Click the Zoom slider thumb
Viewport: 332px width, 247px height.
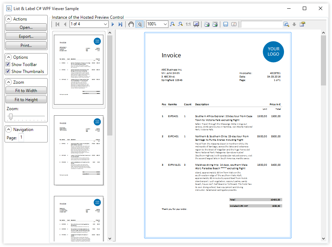click(10, 116)
